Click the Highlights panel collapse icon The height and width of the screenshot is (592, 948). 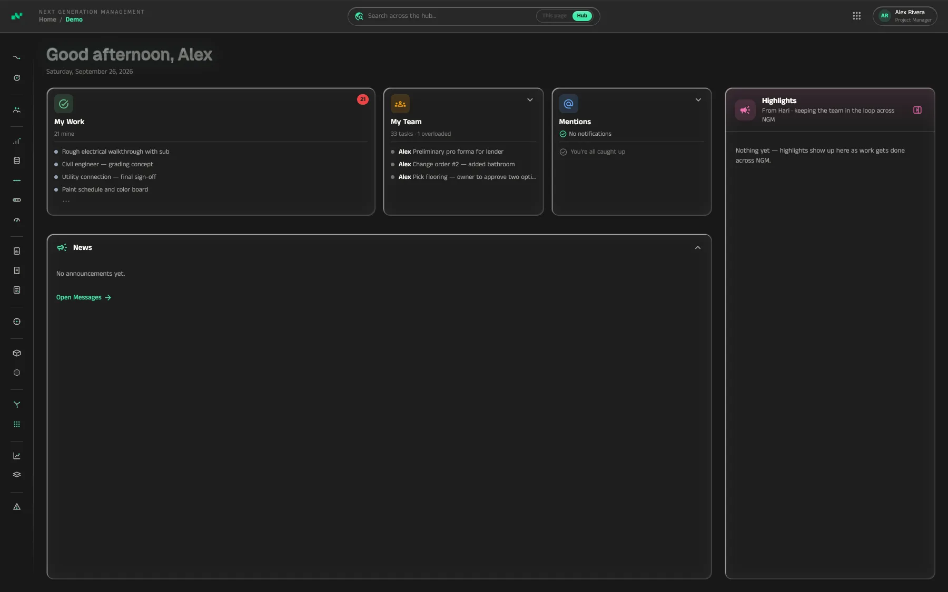point(917,110)
